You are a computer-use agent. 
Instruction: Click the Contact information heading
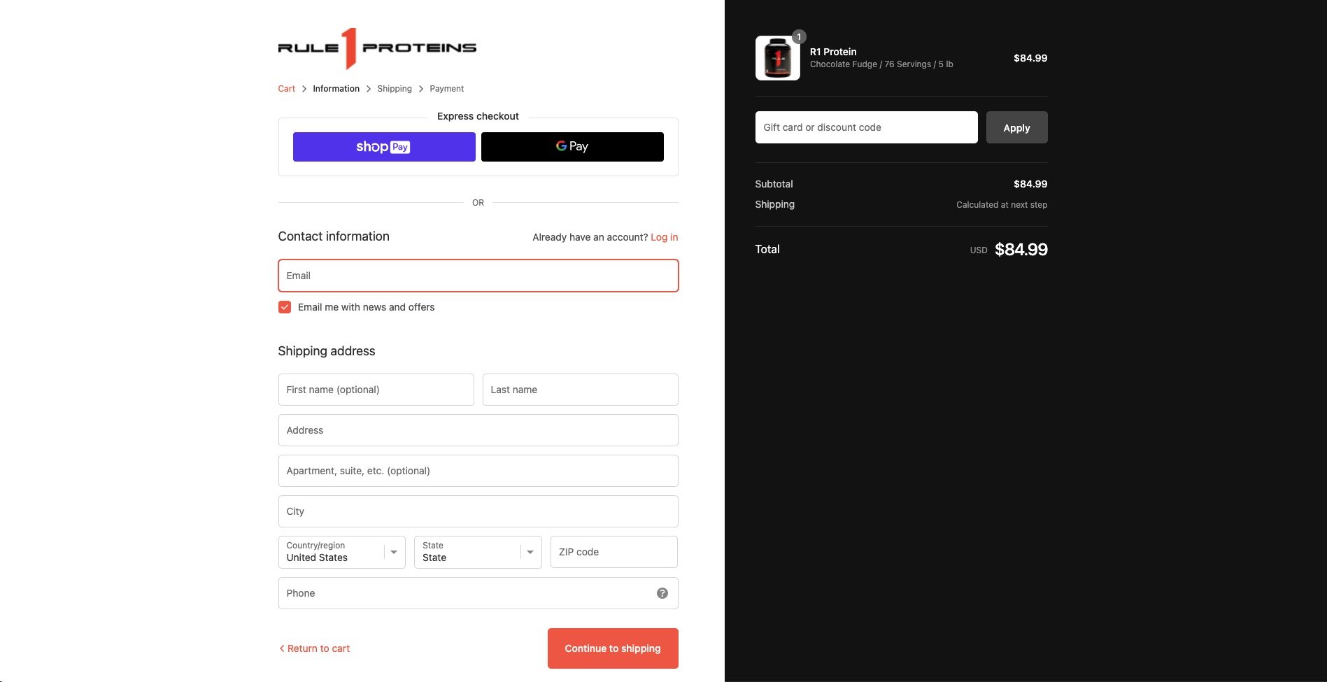click(334, 236)
